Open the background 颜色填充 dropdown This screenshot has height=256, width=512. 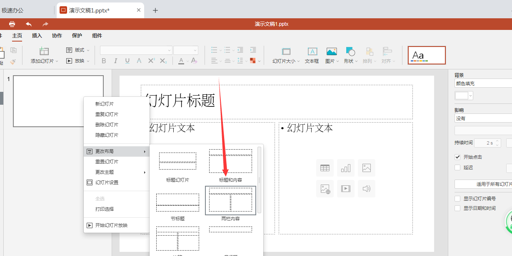[483, 84]
